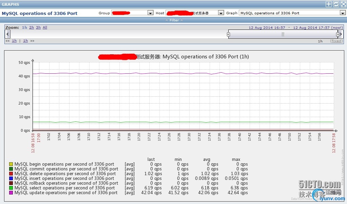The image size is (347, 204).
Task: Click blue swatch for insert operations
Action: point(11,179)
